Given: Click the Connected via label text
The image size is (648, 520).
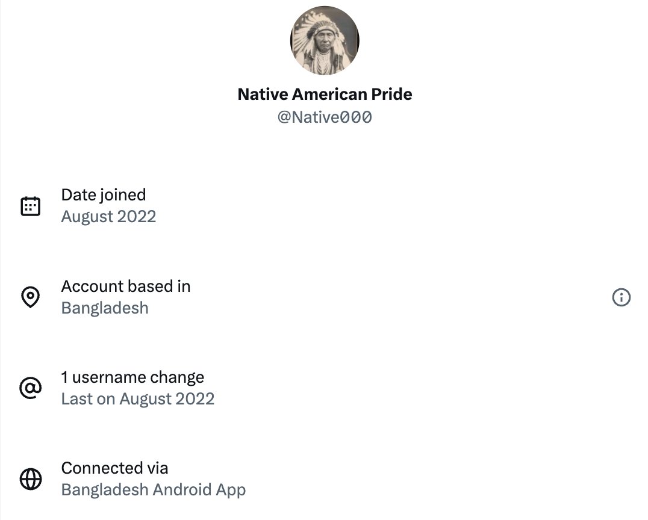Looking at the screenshot, I should pyautogui.click(x=114, y=468).
